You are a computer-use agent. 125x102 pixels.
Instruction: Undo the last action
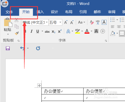(22, 48)
